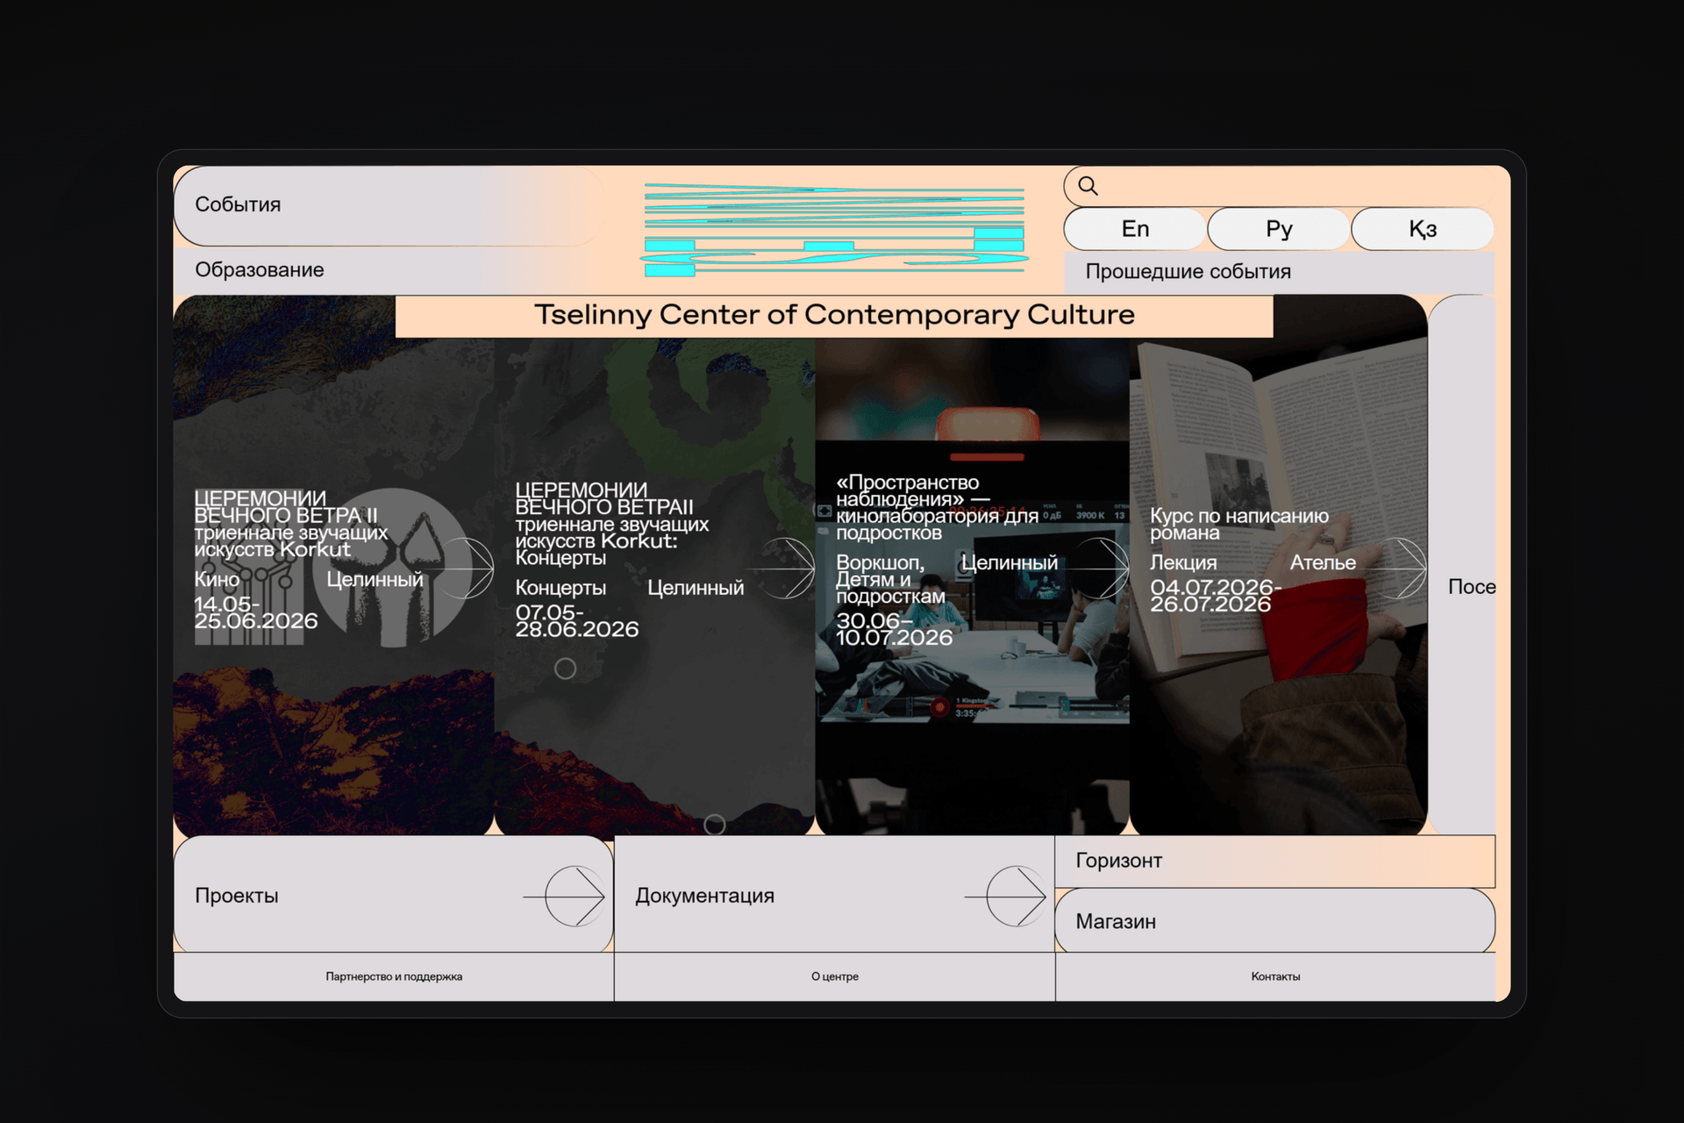Switch language to Ру
Image resolution: width=1684 pixels, height=1123 pixels.
pos(1279,229)
